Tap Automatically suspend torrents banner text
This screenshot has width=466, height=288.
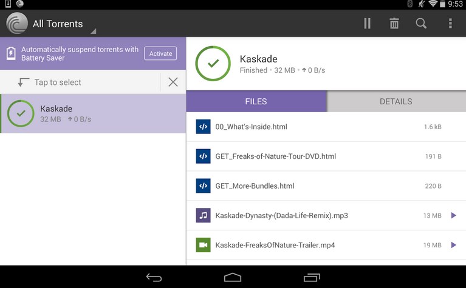[80, 54]
